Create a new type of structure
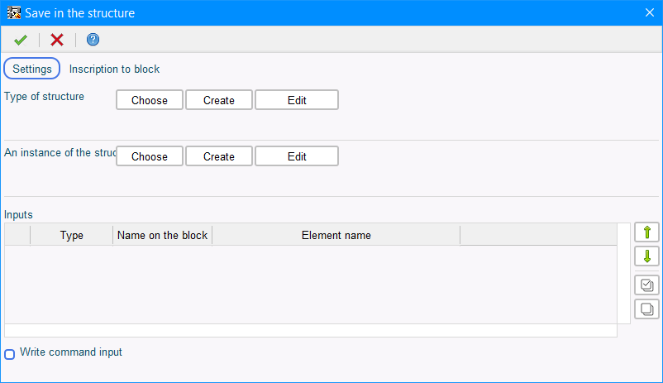 tap(218, 100)
